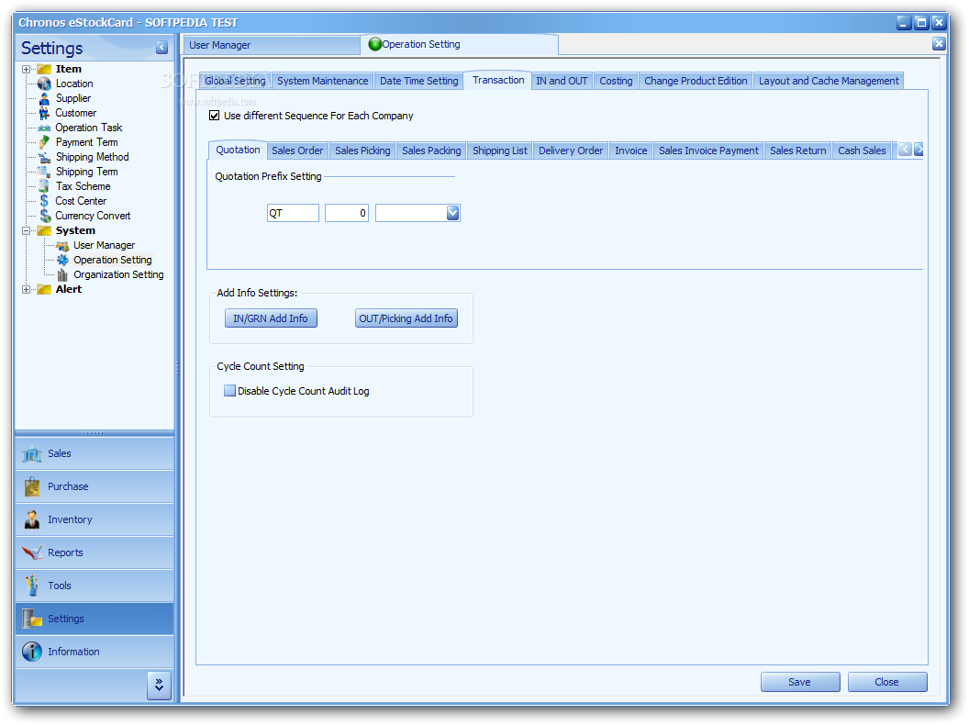The image size is (969, 725).
Task: Open Date Time Setting tab
Action: (419, 81)
